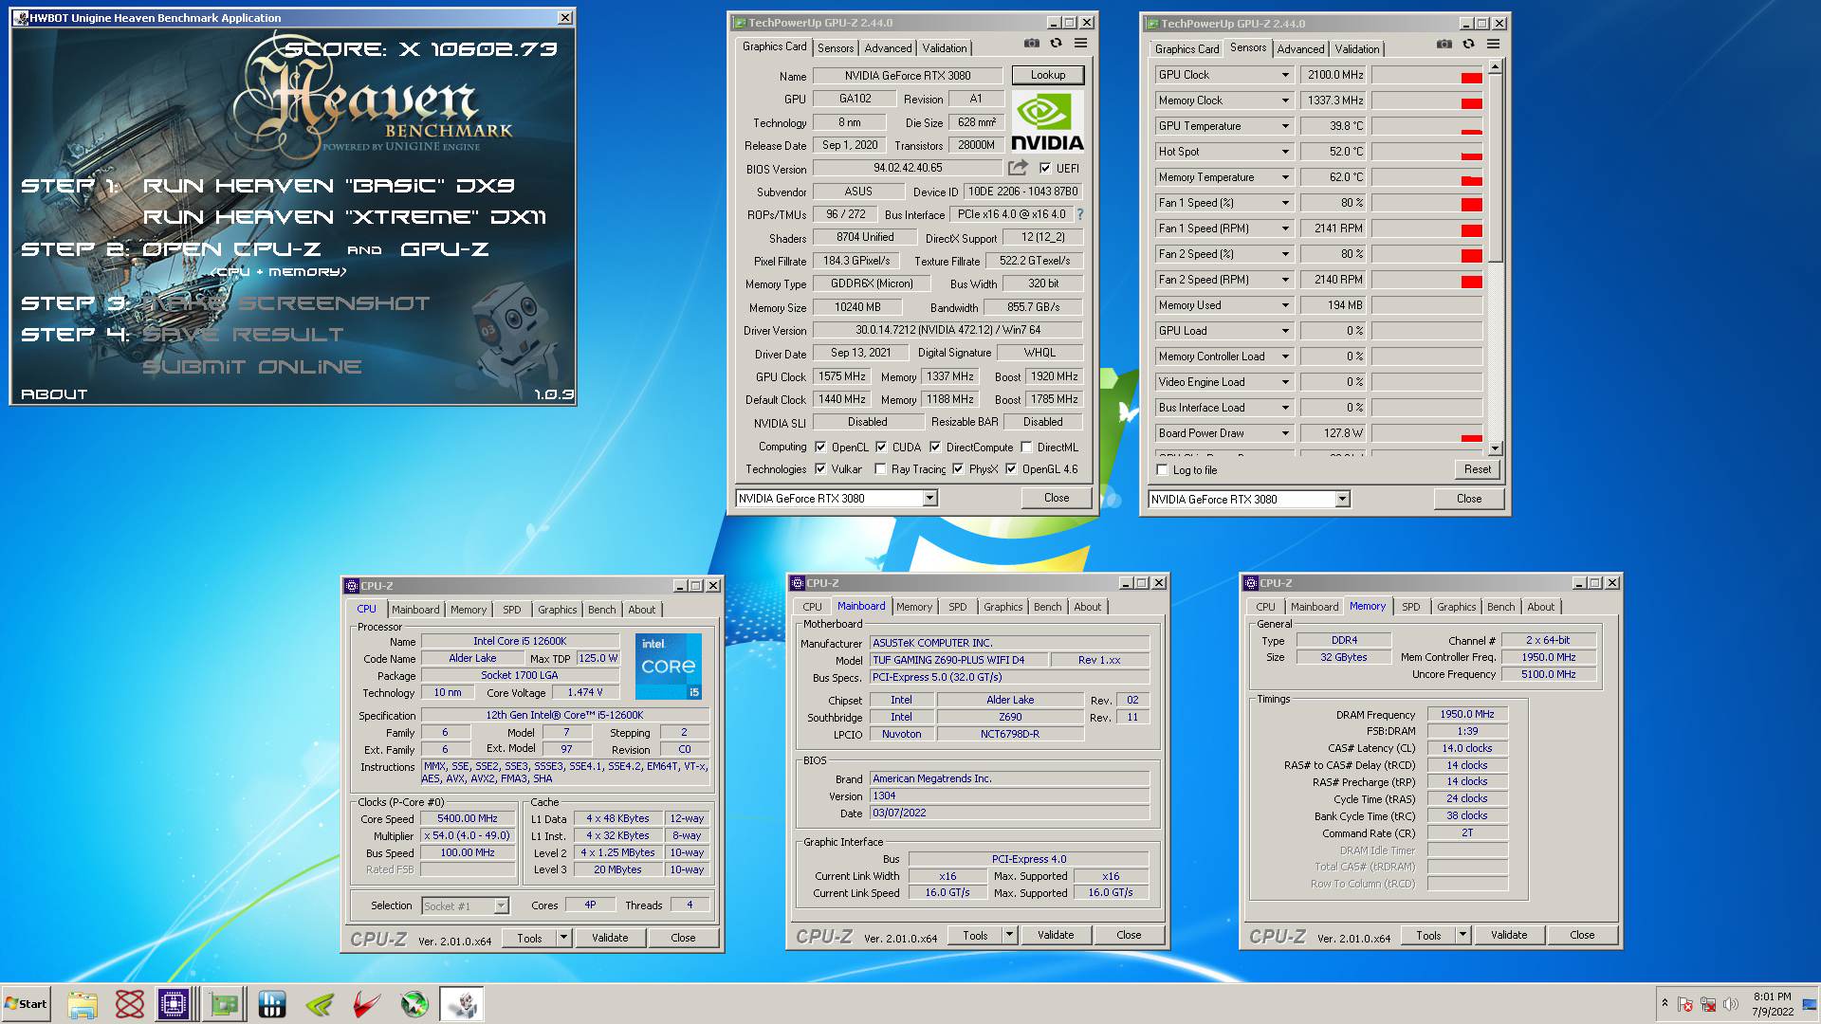
Task: Open the red atom icon on taskbar
Action: 130,1004
